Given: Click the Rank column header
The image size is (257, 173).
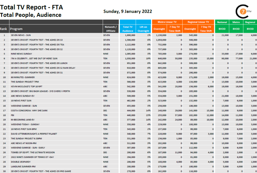Looking at the screenshot, I should (x=4, y=29).
